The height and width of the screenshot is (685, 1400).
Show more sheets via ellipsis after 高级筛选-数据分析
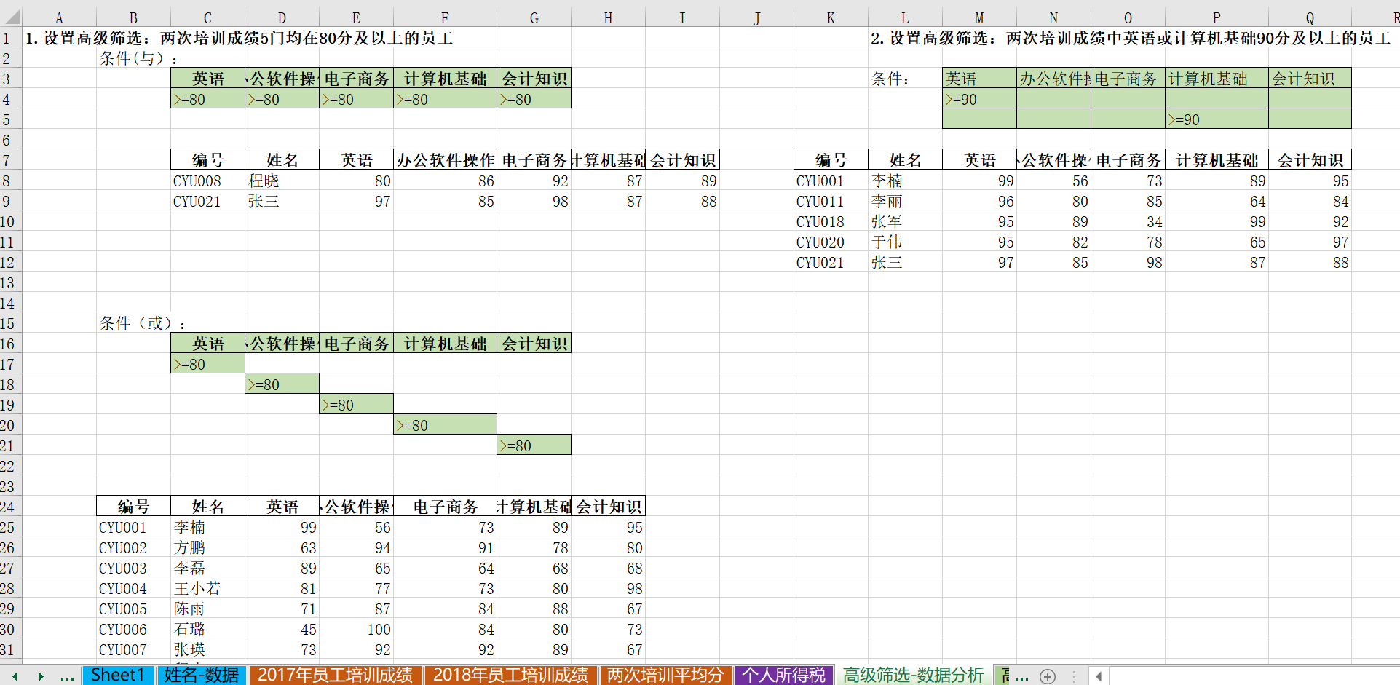click(x=1021, y=676)
